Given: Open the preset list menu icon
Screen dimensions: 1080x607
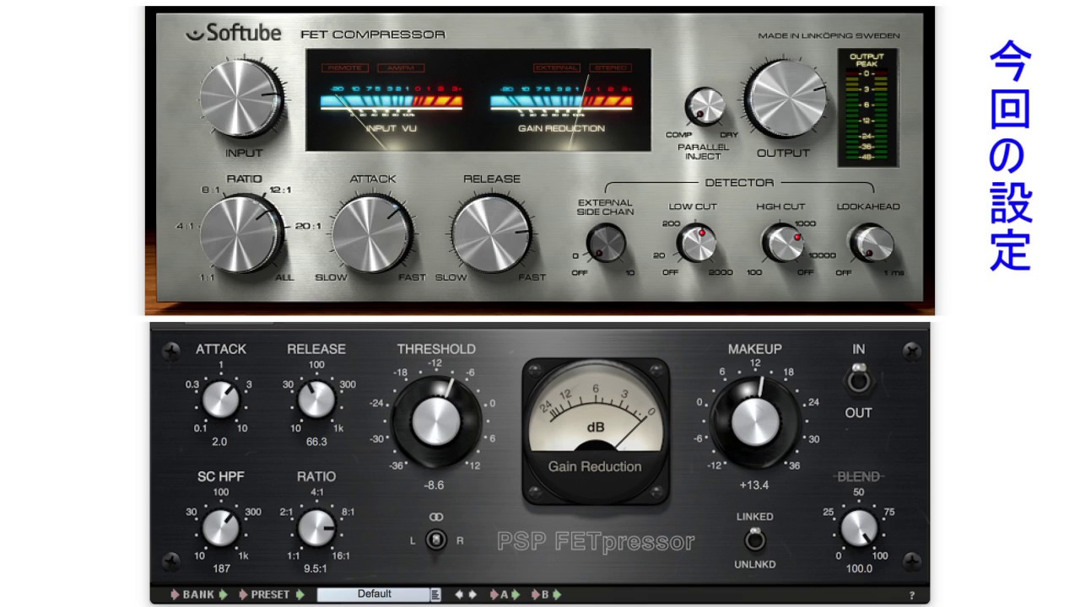Looking at the screenshot, I should coord(436,594).
